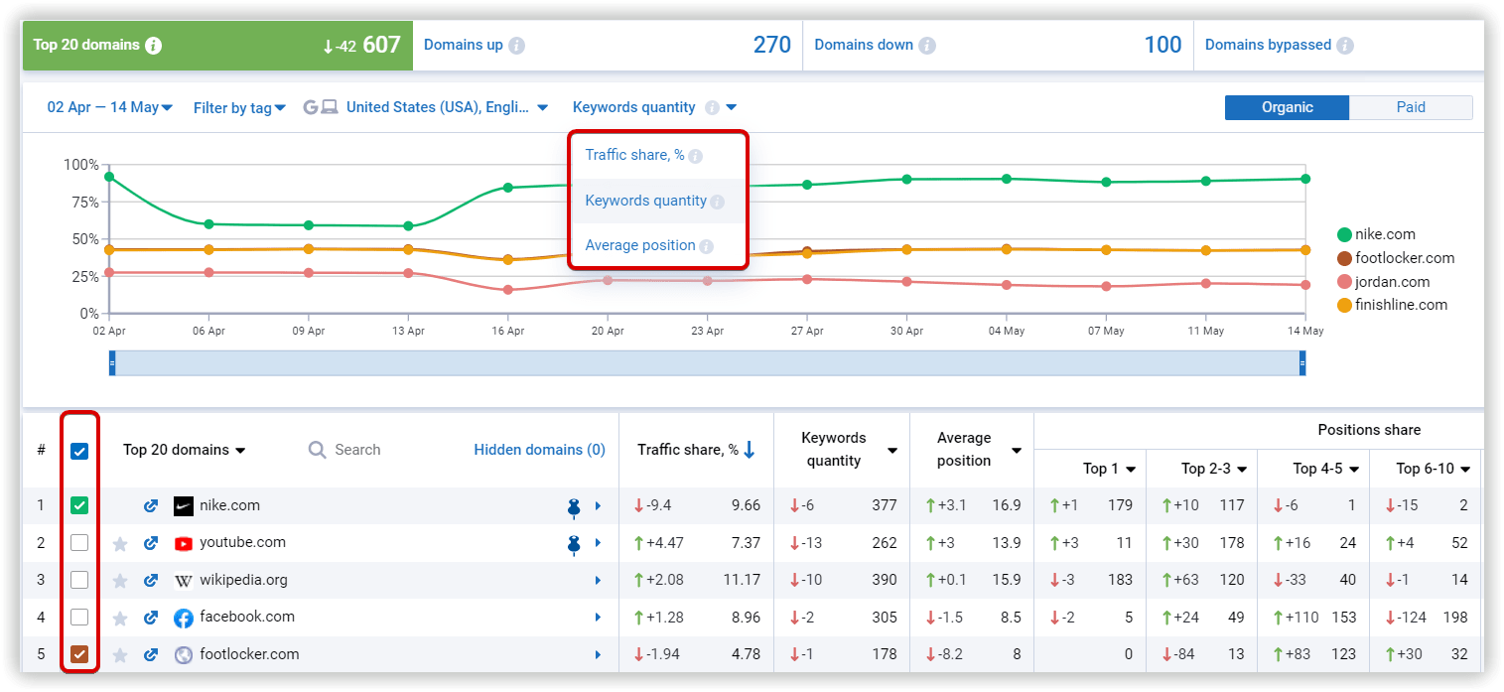The height and width of the screenshot is (692, 1504).
Task: Expand the wikipedia.org row arrow
Action: (x=599, y=581)
